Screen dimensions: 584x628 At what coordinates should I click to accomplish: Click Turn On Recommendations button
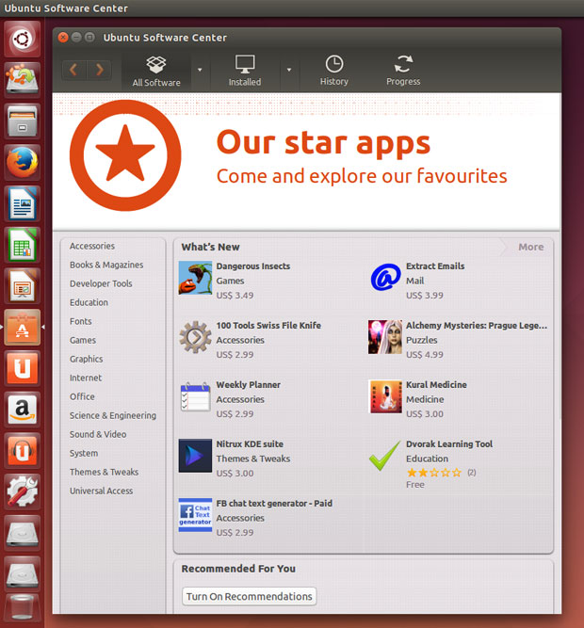pyautogui.click(x=249, y=596)
